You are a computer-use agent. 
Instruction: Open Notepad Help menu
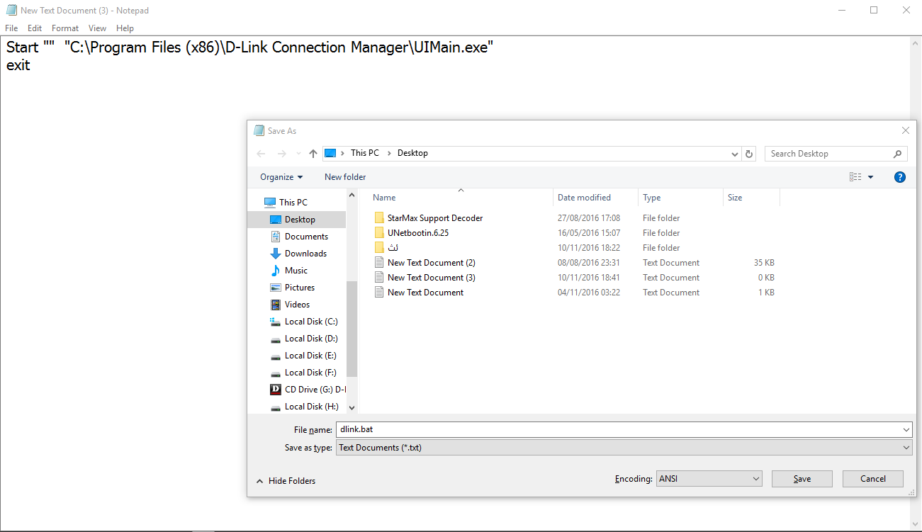[125, 28]
